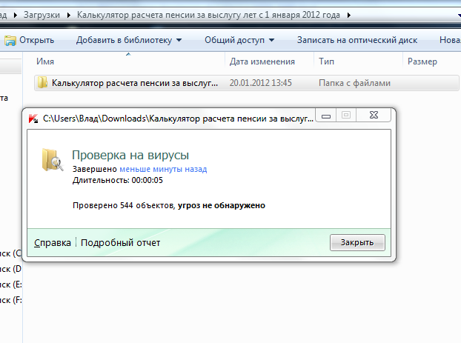The height and width of the screenshot is (343, 461).
Task: Expand breadcrumb arrow after Загрузки
Action: click(70, 14)
